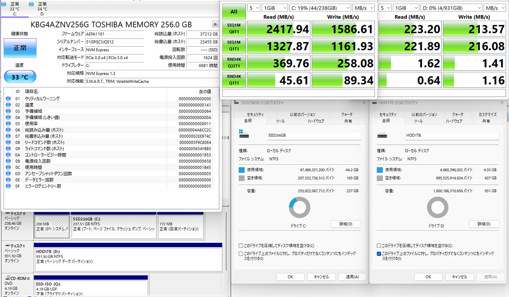Image resolution: width=509 pixels, height=297 pixels.
Task: Switch to ハードウェア tab in C: properties
Action: tap(315, 121)
